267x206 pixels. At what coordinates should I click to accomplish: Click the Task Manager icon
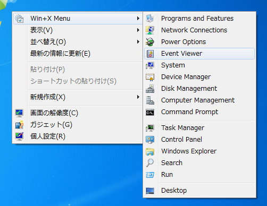(150, 128)
